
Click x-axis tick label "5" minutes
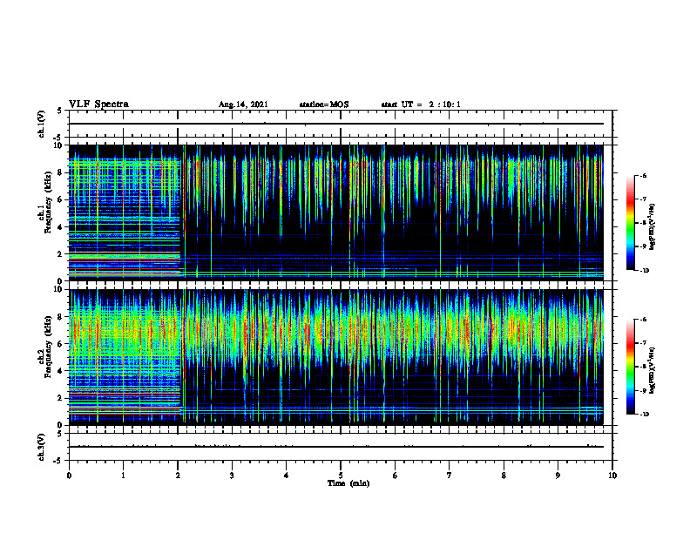[x=341, y=476]
